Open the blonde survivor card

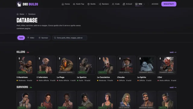[x=127, y=100]
